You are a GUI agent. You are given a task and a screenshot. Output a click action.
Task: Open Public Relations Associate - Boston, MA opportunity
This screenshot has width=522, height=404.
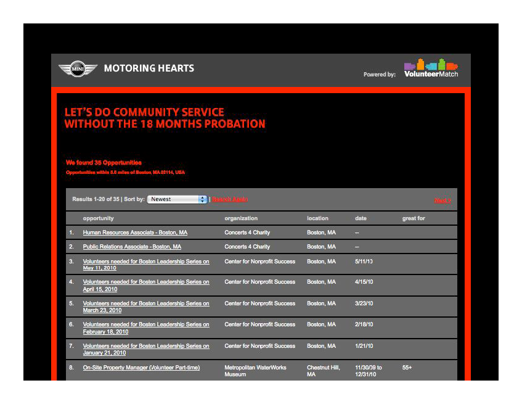click(132, 247)
